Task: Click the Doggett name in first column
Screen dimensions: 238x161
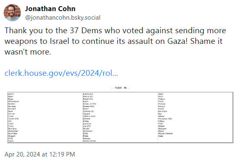Action: pyautogui.click(x=11, y=136)
